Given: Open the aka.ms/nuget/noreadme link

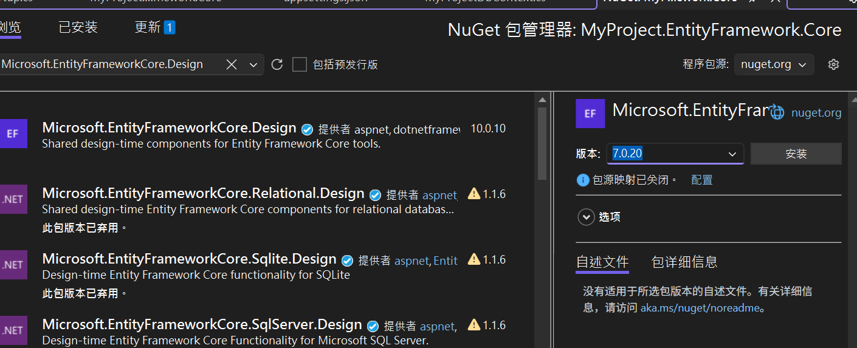Looking at the screenshot, I should pos(700,308).
